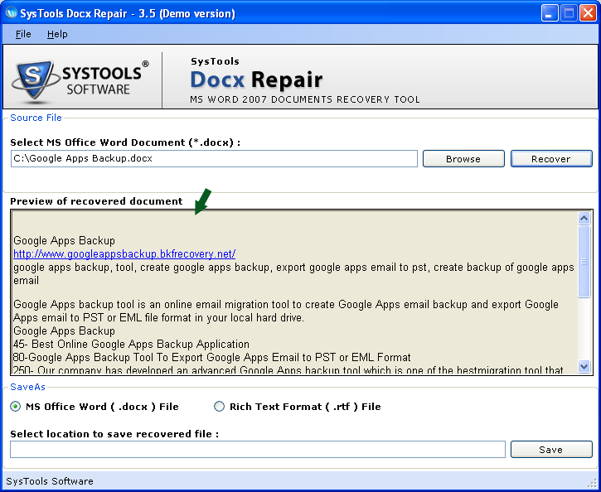Click the source file path input field
The image size is (601, 492).
(214, 158)
